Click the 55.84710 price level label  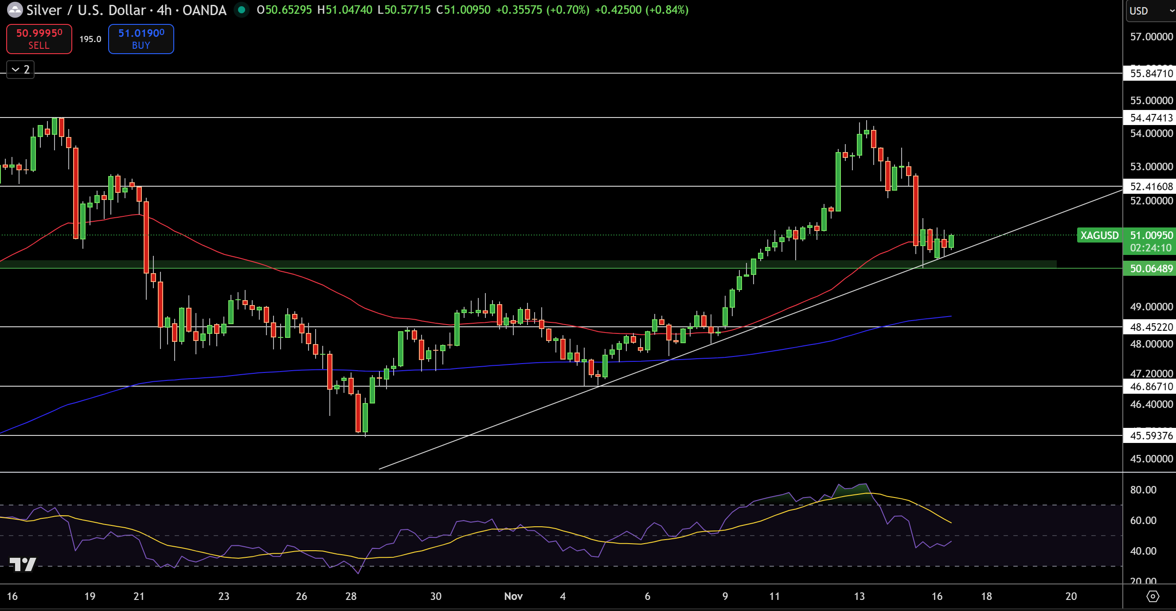pos(1149,74)
